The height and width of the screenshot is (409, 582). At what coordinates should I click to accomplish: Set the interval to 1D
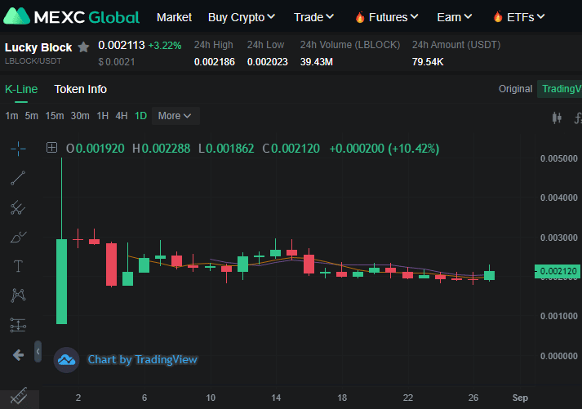[x=140, y=116]
